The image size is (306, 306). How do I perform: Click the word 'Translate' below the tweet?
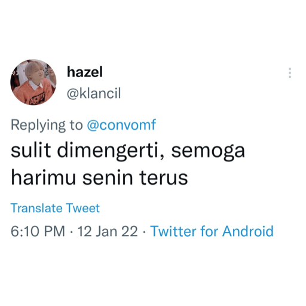(x=36, y=208)
